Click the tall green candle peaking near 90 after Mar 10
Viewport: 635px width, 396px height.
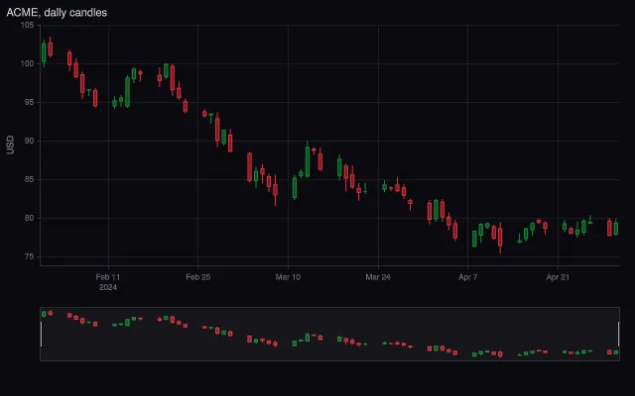[x=308, y=160]
